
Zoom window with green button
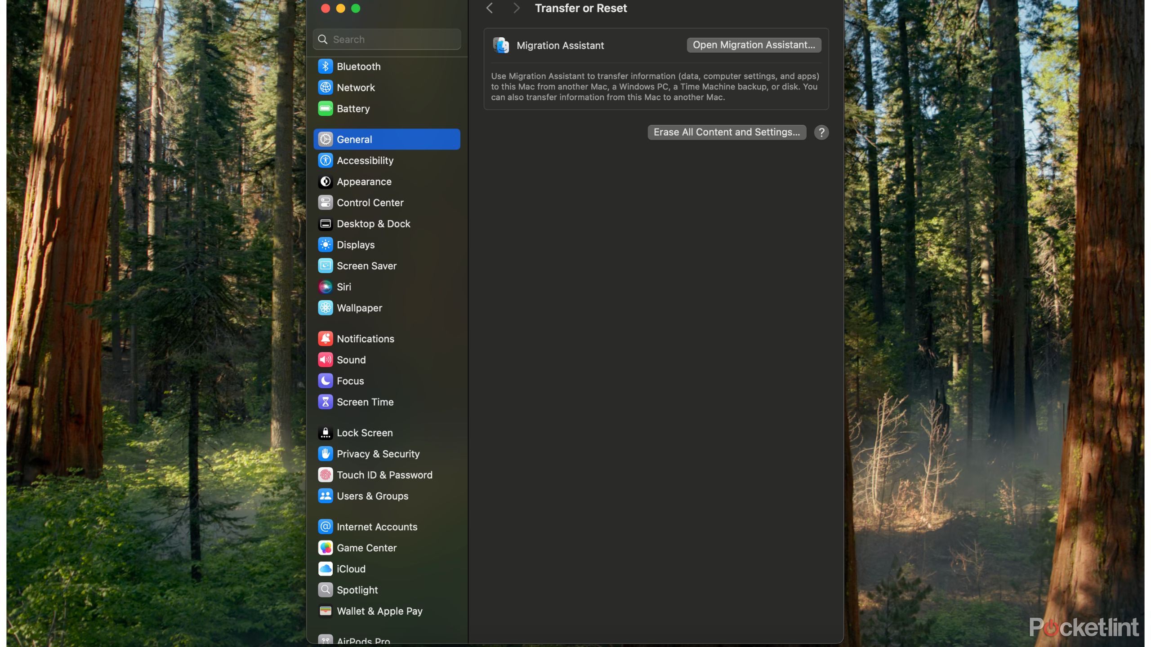pos(355,9)
